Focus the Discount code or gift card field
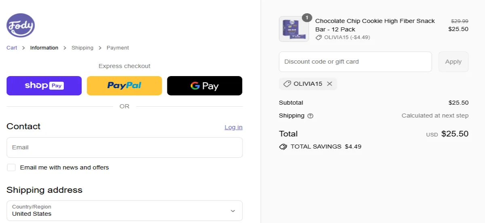Viewport: 485px width, 223px height. tap(355, 62)
